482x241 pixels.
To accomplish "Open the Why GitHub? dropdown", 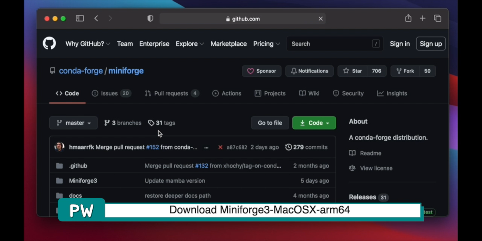I will [x=88, y=44].
